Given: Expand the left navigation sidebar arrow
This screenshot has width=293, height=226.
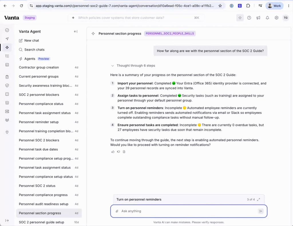Looking at the screenshot, I should [7, 220].
